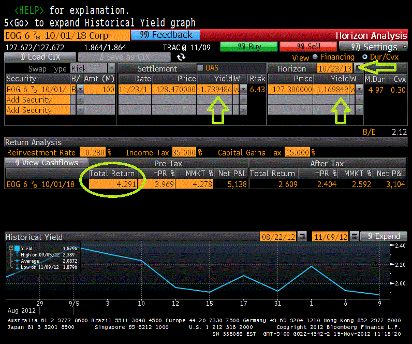Click the 1.864/1.864 yield quote
This screenshot has height=344, width=412.
pos(105,48)
